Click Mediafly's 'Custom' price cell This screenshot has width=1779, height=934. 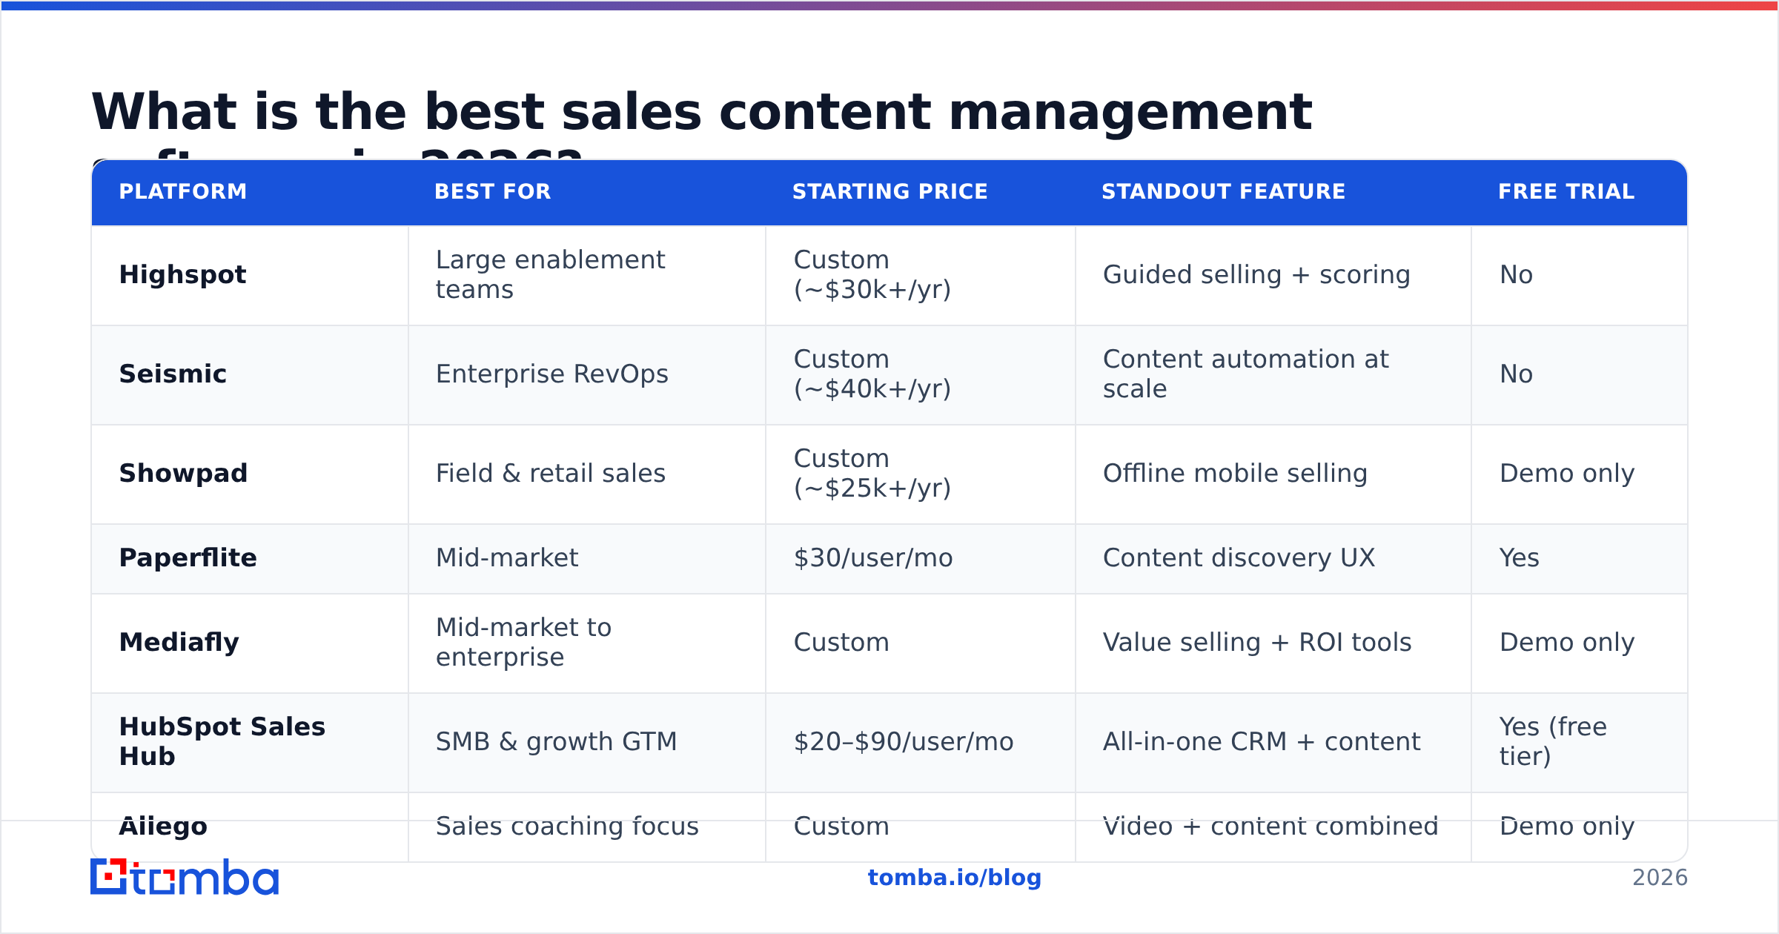pos(921,643)
